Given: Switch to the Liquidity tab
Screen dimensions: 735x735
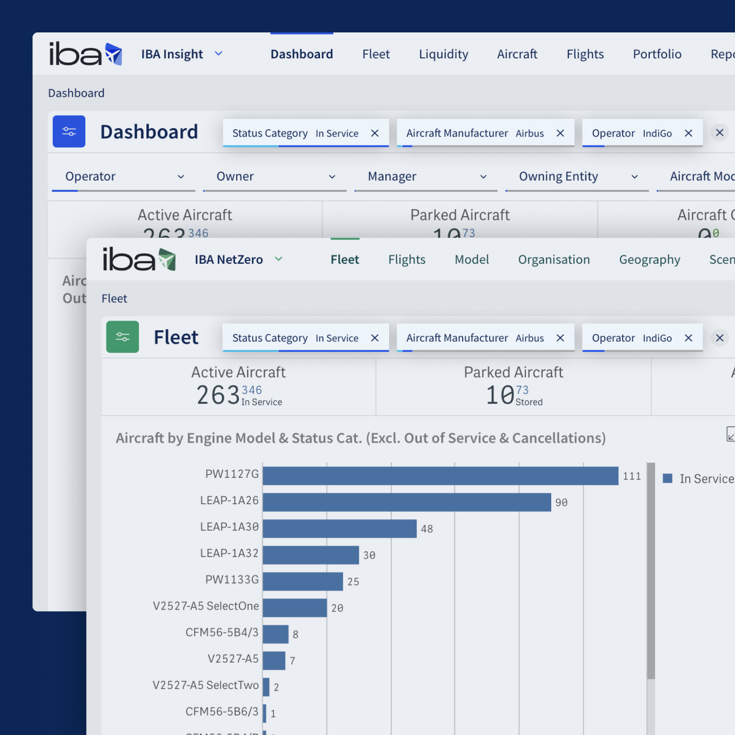Looking at the screenshot, I should [x=443, y=54].
